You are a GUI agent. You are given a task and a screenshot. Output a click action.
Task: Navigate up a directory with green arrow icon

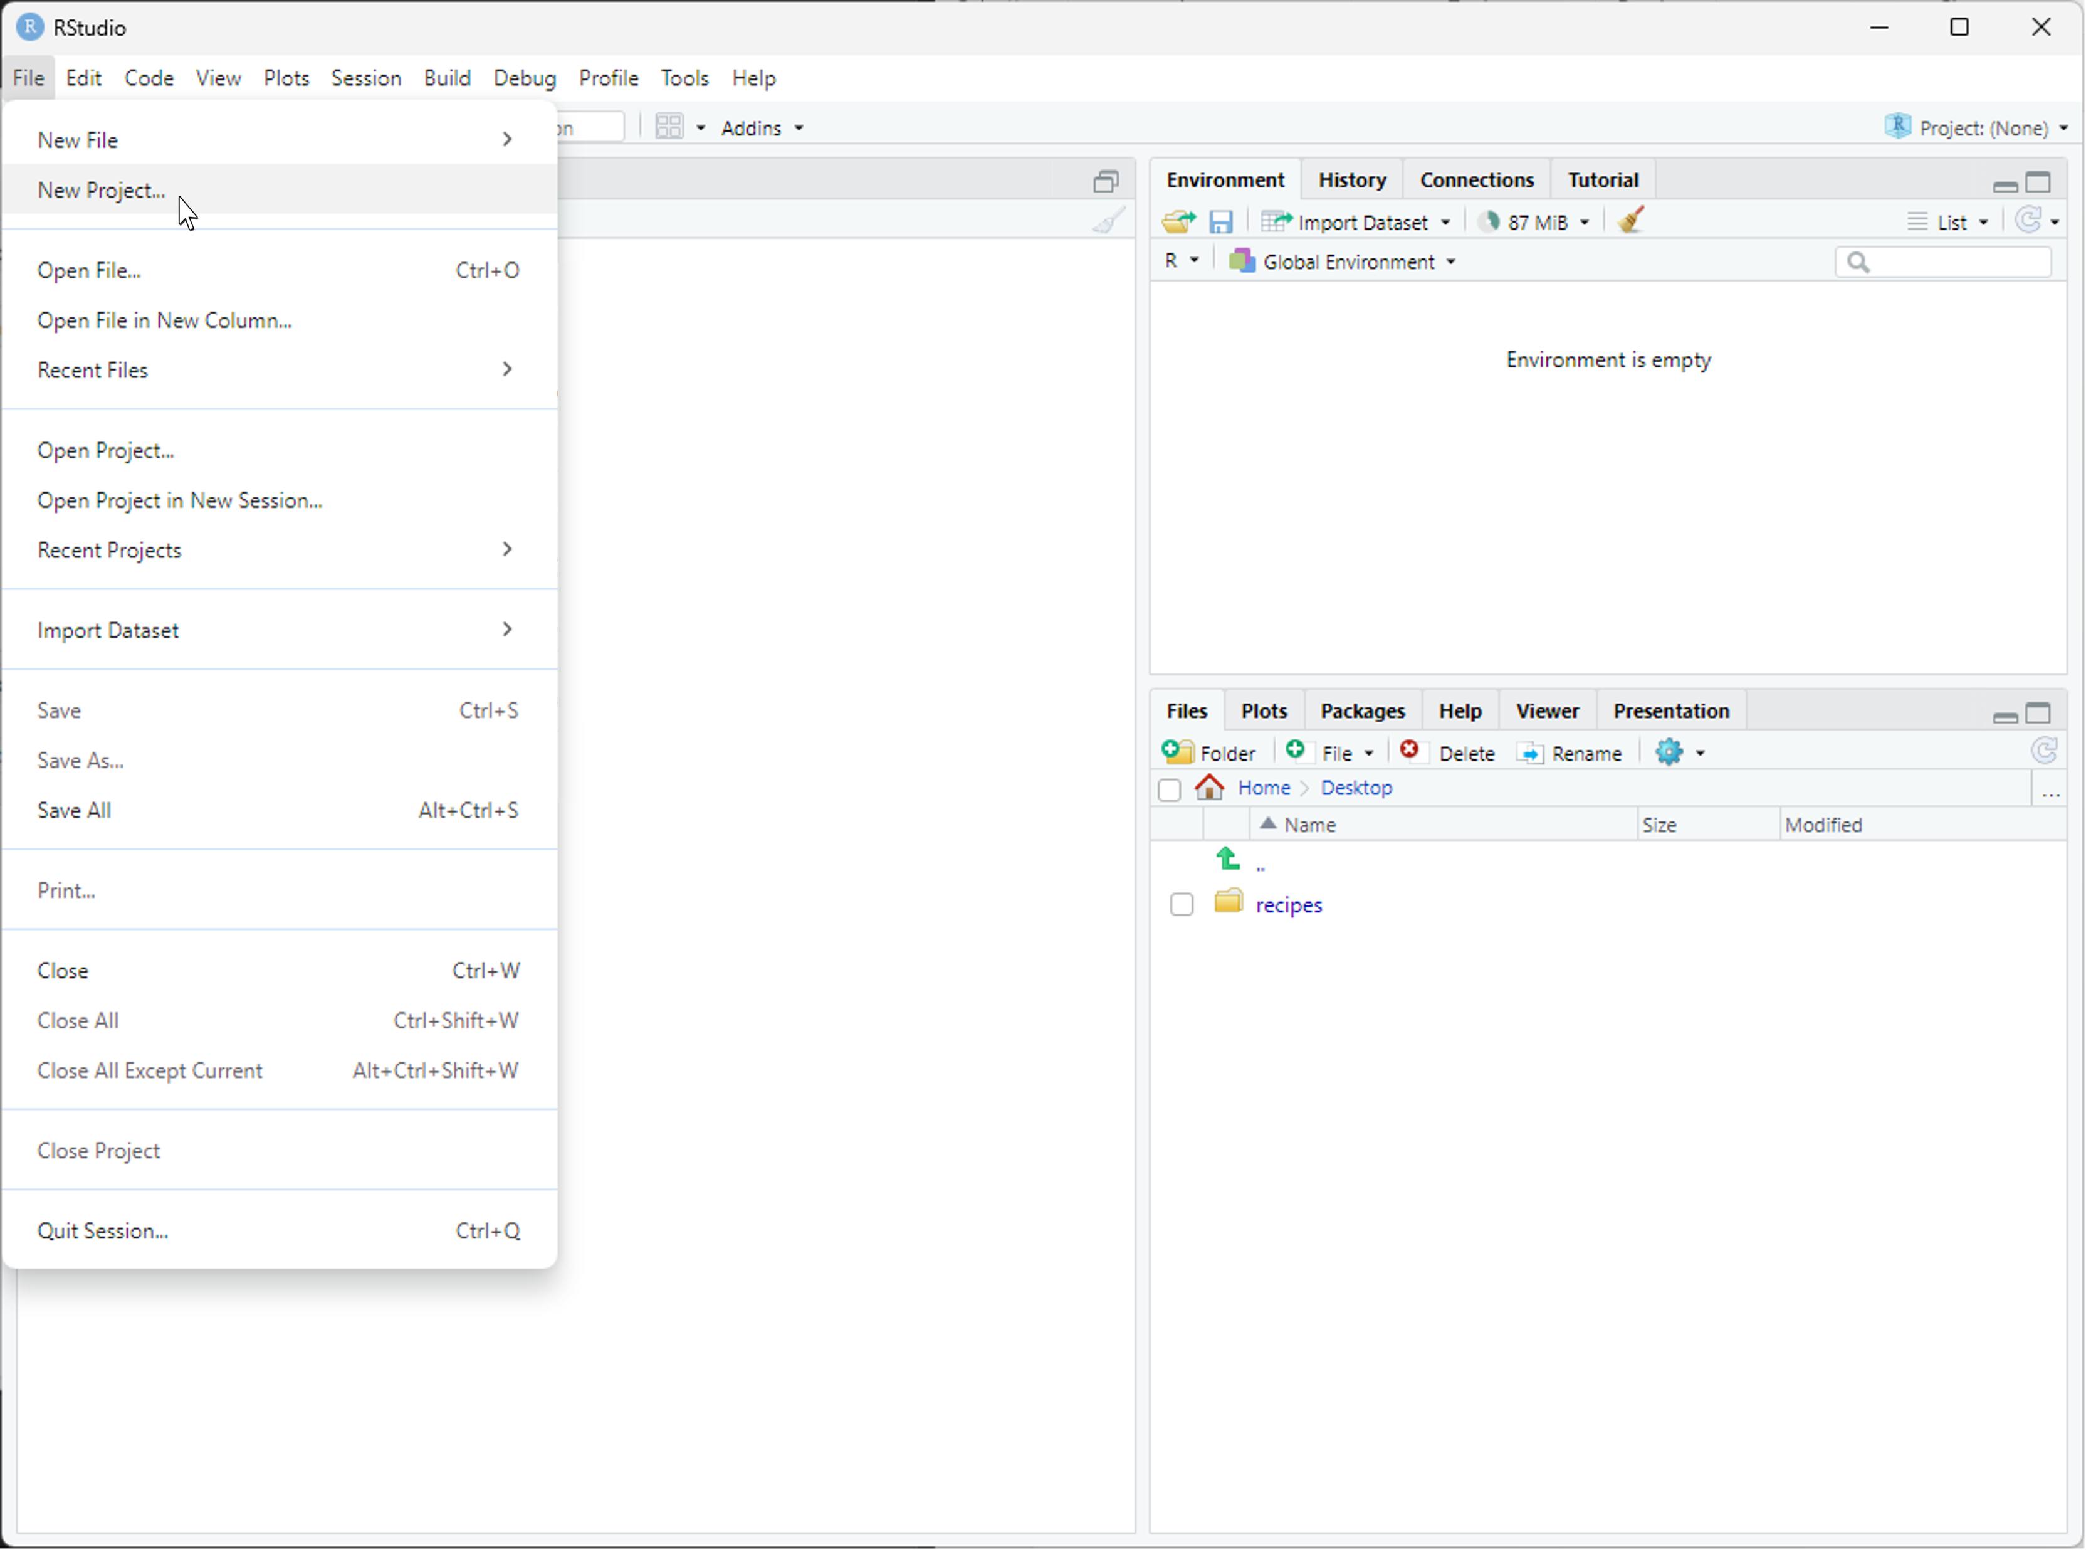[x=1228, y=858]
